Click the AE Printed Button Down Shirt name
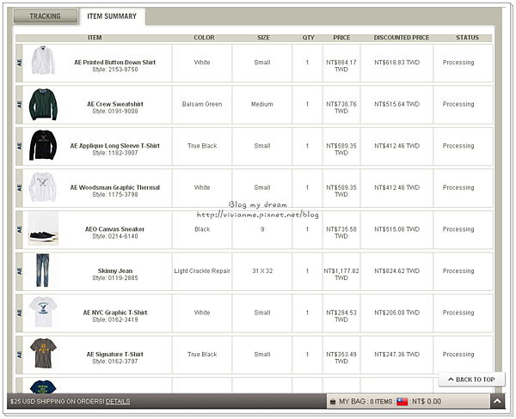The height and width of the screenshot is (419, 516). coord(115,62)
